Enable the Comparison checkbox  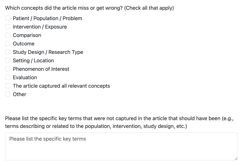pos(8,35)
